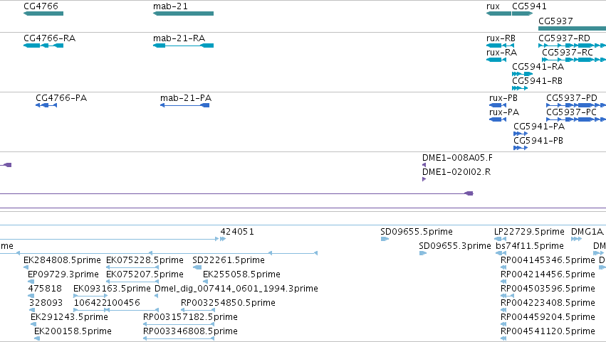Click the CG5941-PB feature
606x342 pixels.
tap(521, 148)
